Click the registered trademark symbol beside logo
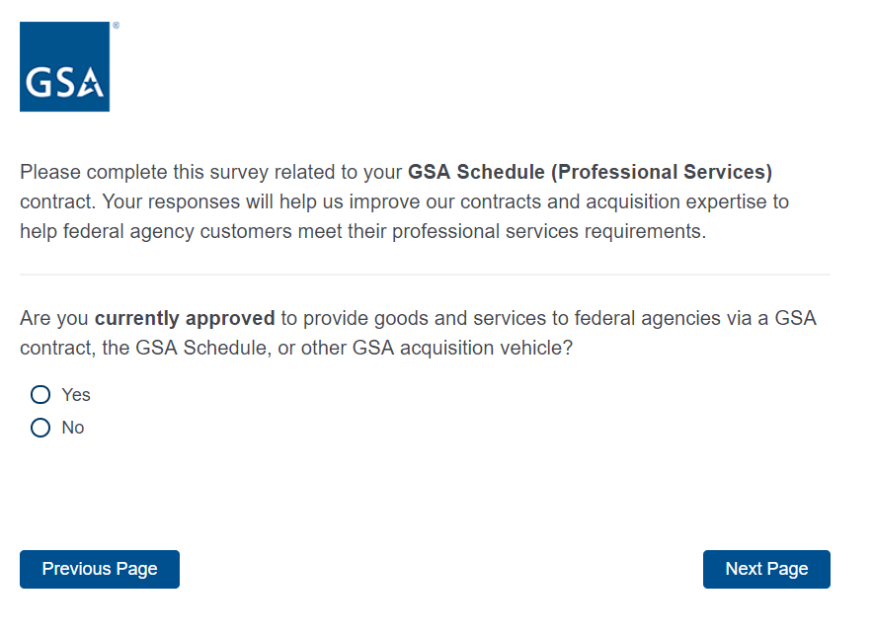 click(x=116, y=26)
